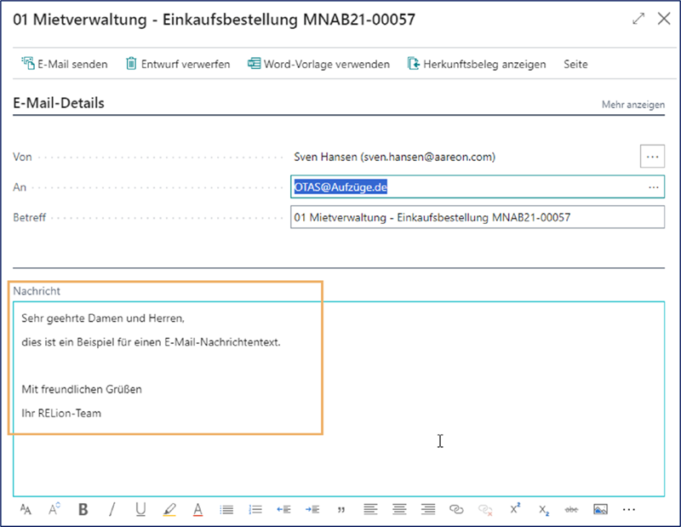Center align the message text
Viewport: 681px width, 527px height.
(x=398, y=509)
